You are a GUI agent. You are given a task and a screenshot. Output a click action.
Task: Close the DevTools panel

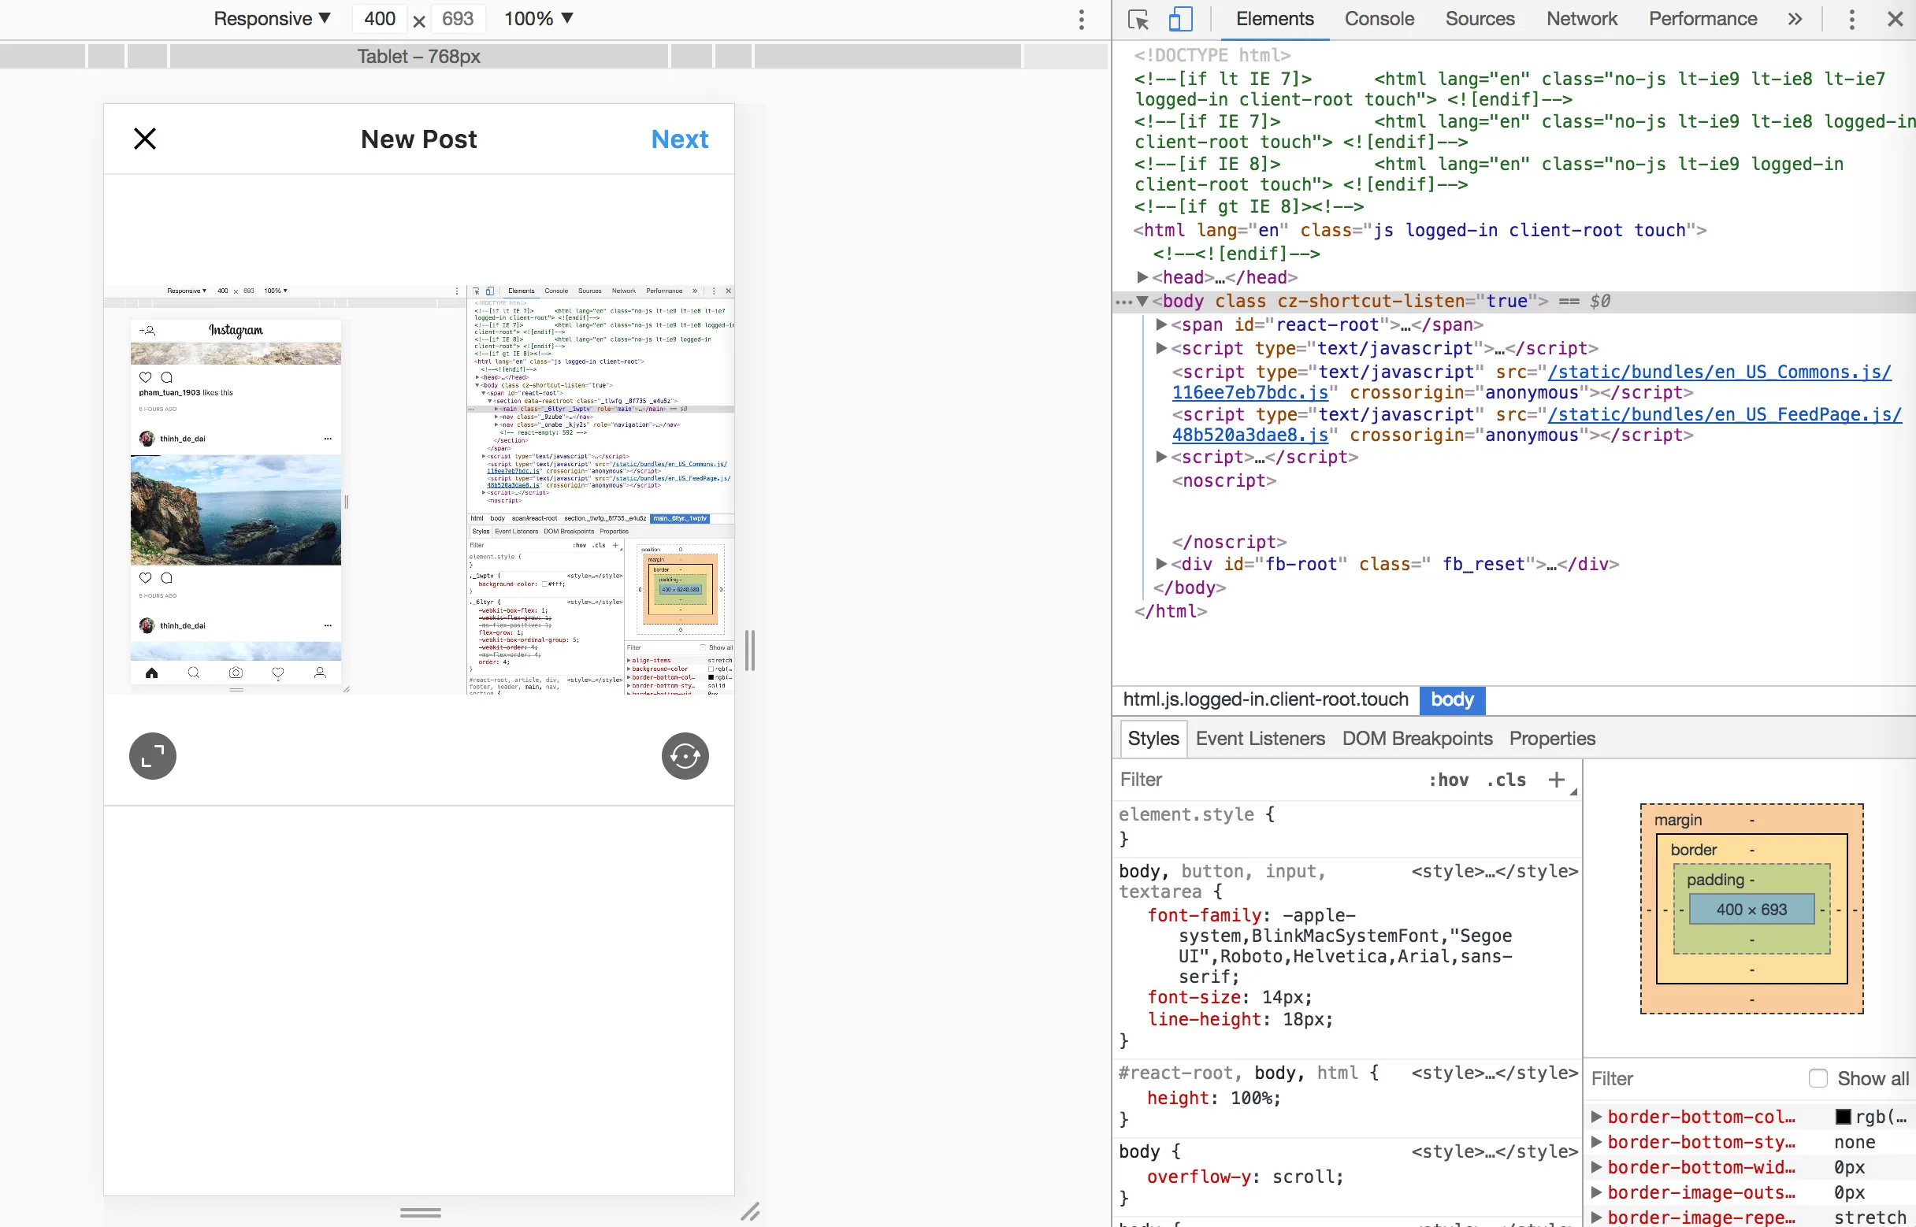point(1896,19)
